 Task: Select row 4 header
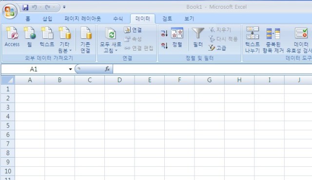tap(8, 116)
